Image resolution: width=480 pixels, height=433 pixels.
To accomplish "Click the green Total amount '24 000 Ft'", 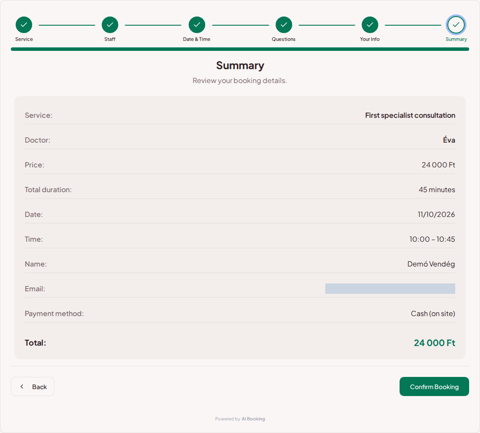I will click(x=434, y=343).
